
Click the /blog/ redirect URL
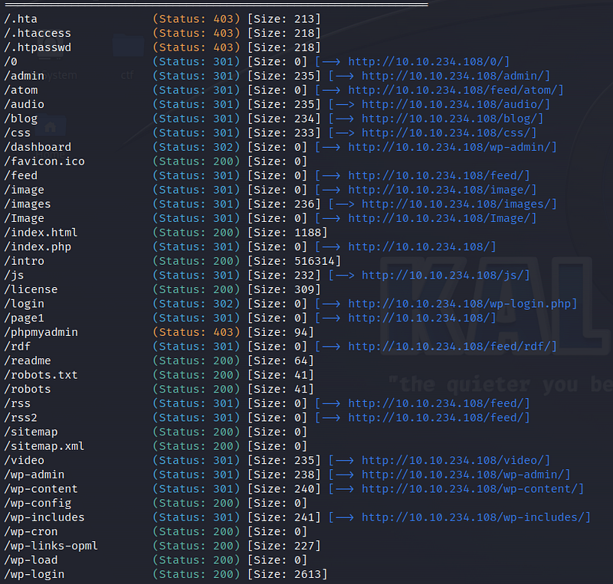[452, 119]
